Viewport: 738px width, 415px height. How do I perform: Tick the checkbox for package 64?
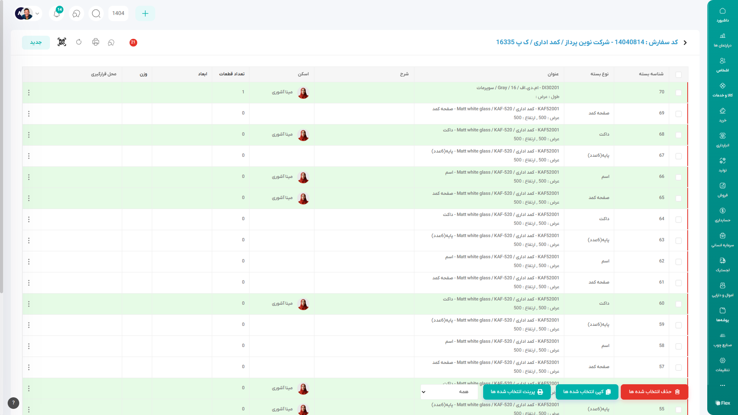click(678, 219)
